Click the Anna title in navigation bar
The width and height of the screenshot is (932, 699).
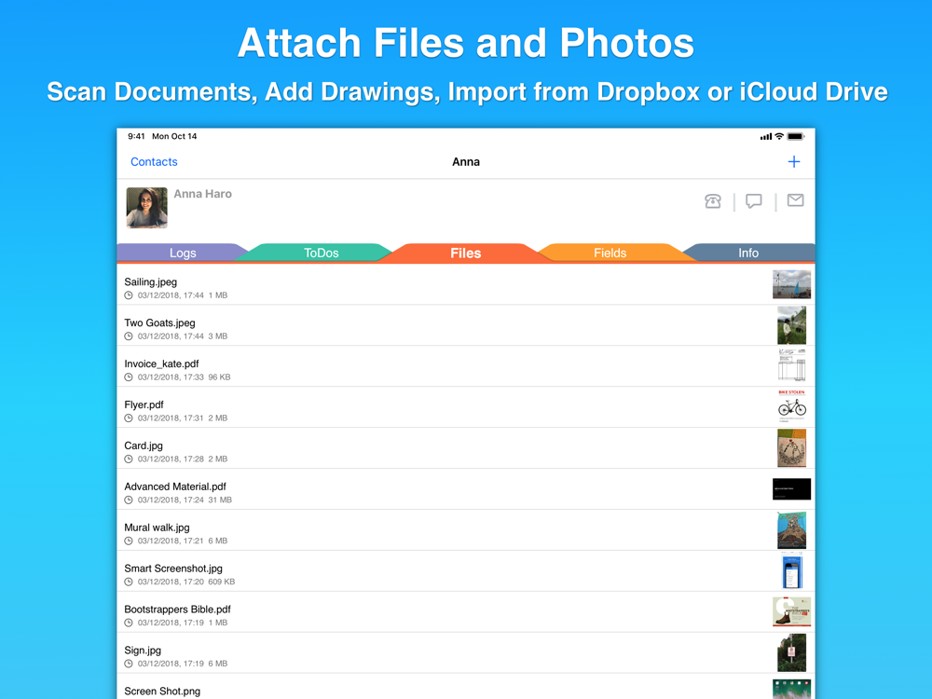466,161
